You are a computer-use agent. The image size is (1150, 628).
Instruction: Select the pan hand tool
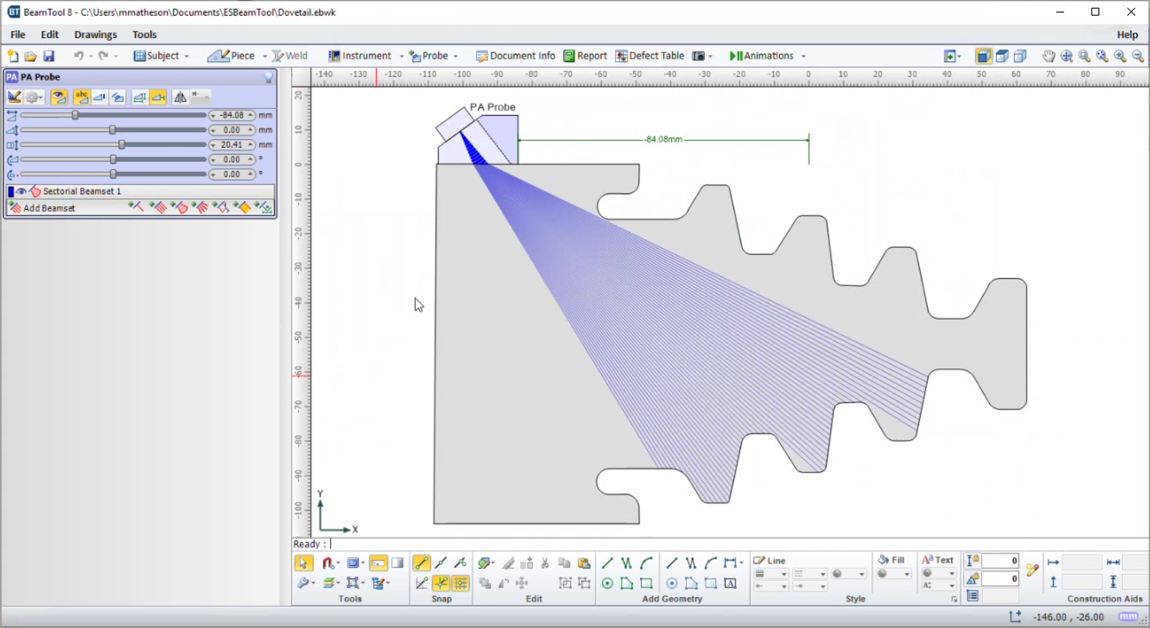1048,56
